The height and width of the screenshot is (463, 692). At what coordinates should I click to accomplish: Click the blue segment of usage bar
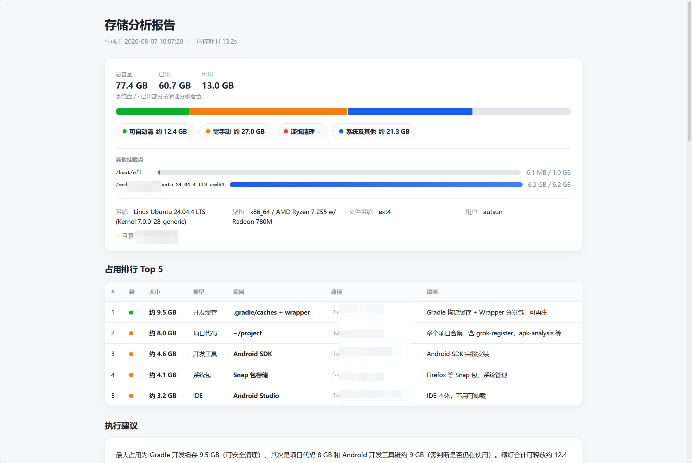click(410, 111)
